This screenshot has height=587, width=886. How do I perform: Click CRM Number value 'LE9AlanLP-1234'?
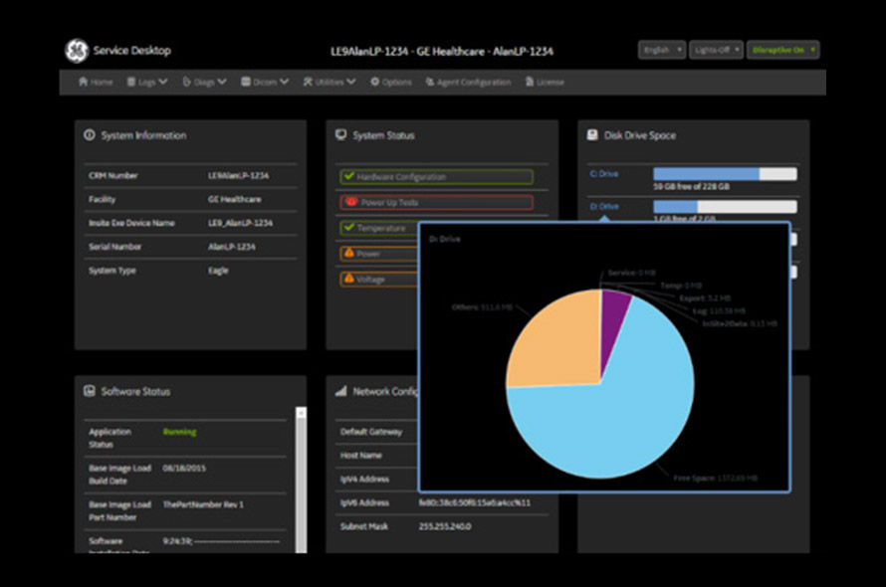click(239, 176)
